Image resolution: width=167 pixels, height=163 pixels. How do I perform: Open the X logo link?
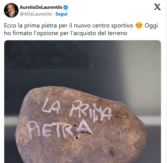(x=157, y=7)
